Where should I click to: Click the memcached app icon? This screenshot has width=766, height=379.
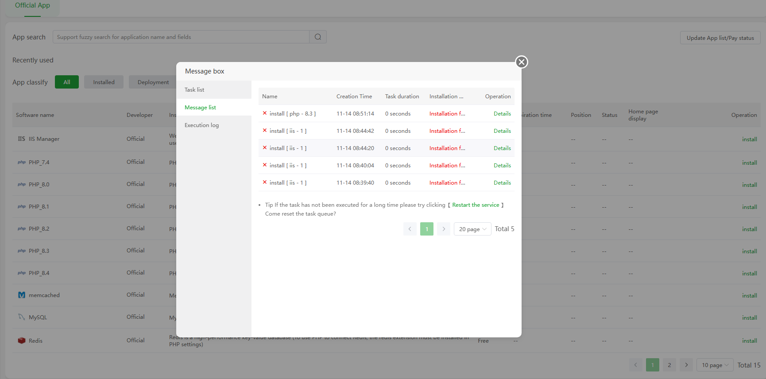pyautogui.click(x=21, y=295)
